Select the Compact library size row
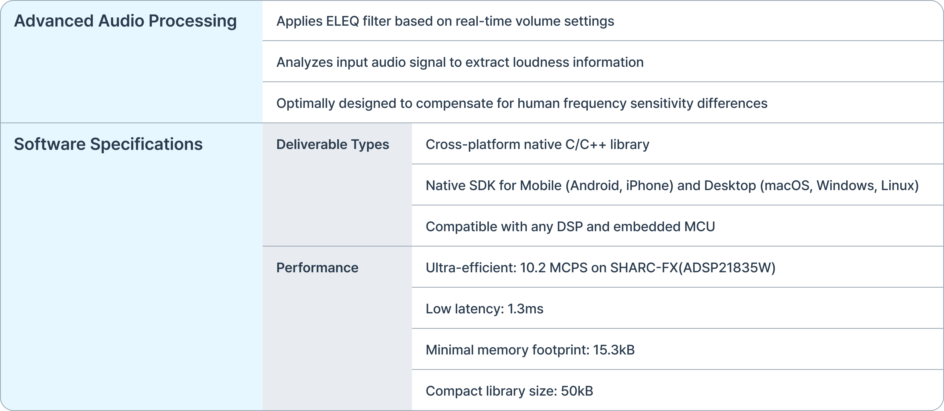The width and height of the screenshot is (944, 411). click(509, 391)
